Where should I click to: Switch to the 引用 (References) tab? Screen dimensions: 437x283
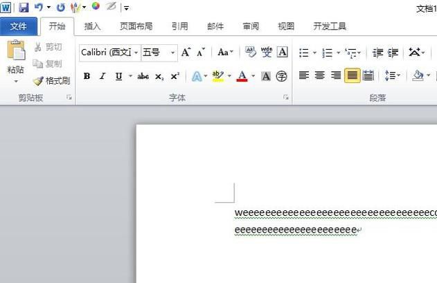pyautogui.click(x=180, y=26)
